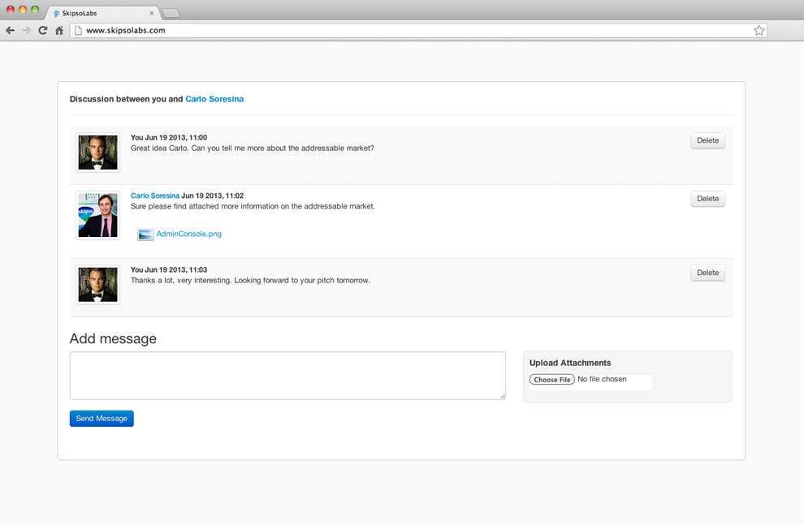Viewport: 804px width, 525px height.
Task: Open the browser home icon
Action: [59, 30]
